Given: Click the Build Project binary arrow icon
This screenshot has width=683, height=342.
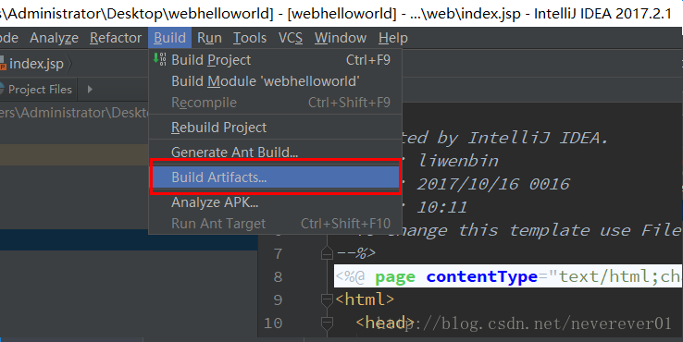Looking at the screenshot, I should click(159, 59).
